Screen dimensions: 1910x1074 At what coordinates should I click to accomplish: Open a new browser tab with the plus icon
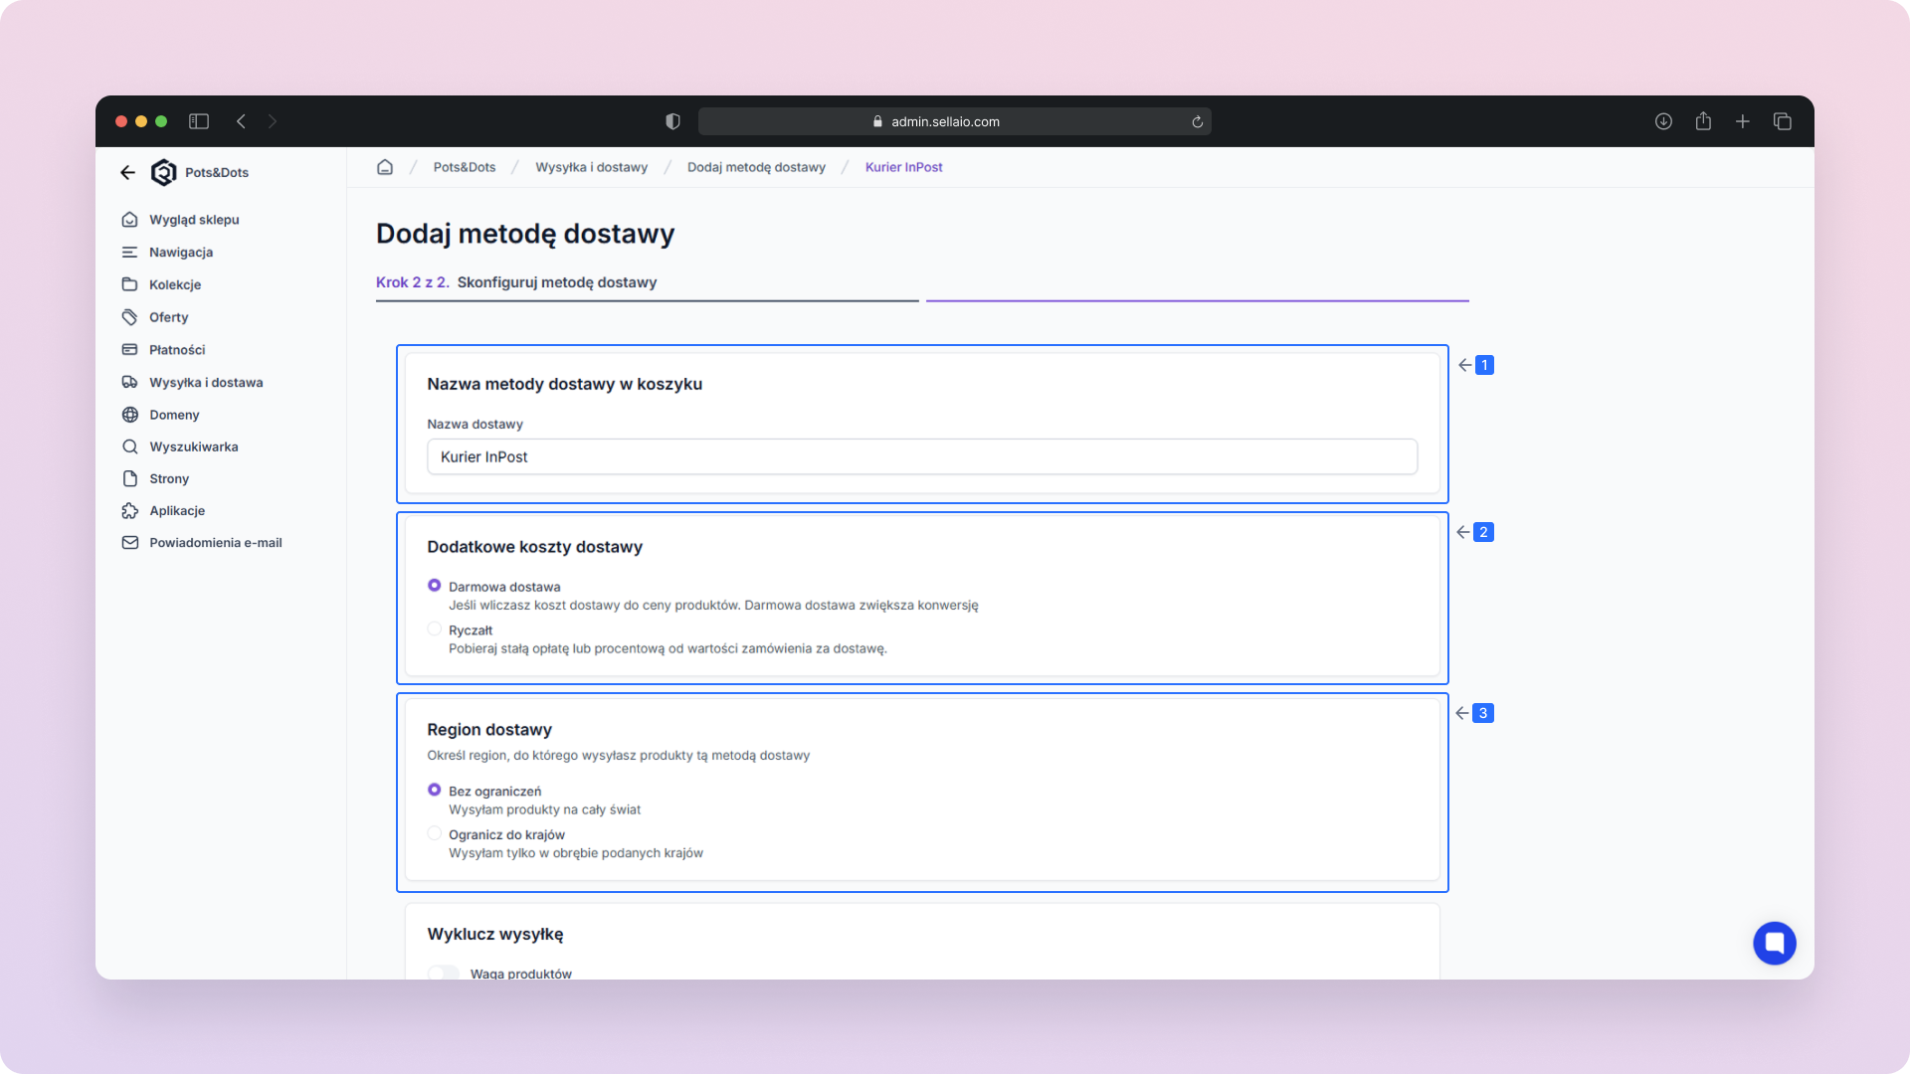(x=1743, y=121)
